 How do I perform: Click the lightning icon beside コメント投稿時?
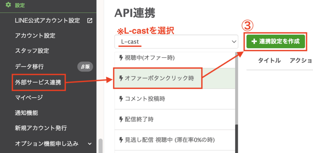click(x=121, y=99)
